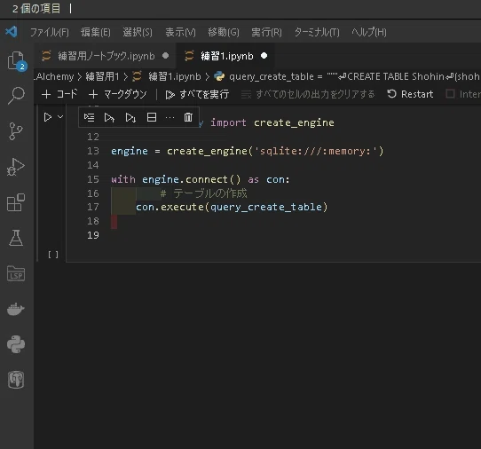Click すべてを実行 to run all cells
481x449 pixels.
click(197, 94)
